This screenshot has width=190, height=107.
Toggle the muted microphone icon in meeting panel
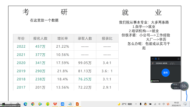click(153, 63)
